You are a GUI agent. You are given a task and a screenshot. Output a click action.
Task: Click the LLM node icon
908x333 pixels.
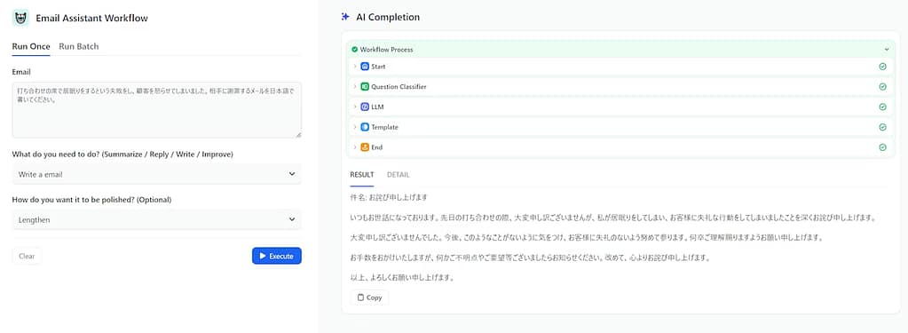click(x=365, y=107)
